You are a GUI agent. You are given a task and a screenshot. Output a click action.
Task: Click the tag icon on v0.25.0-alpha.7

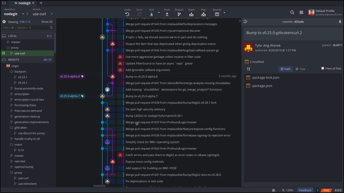click(82, 96)
